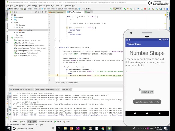The width and height of the screenshot is (175, 131).
Task: Toggle the Structure side tool window
Action: pyautogui.click(x=7, y=28)
